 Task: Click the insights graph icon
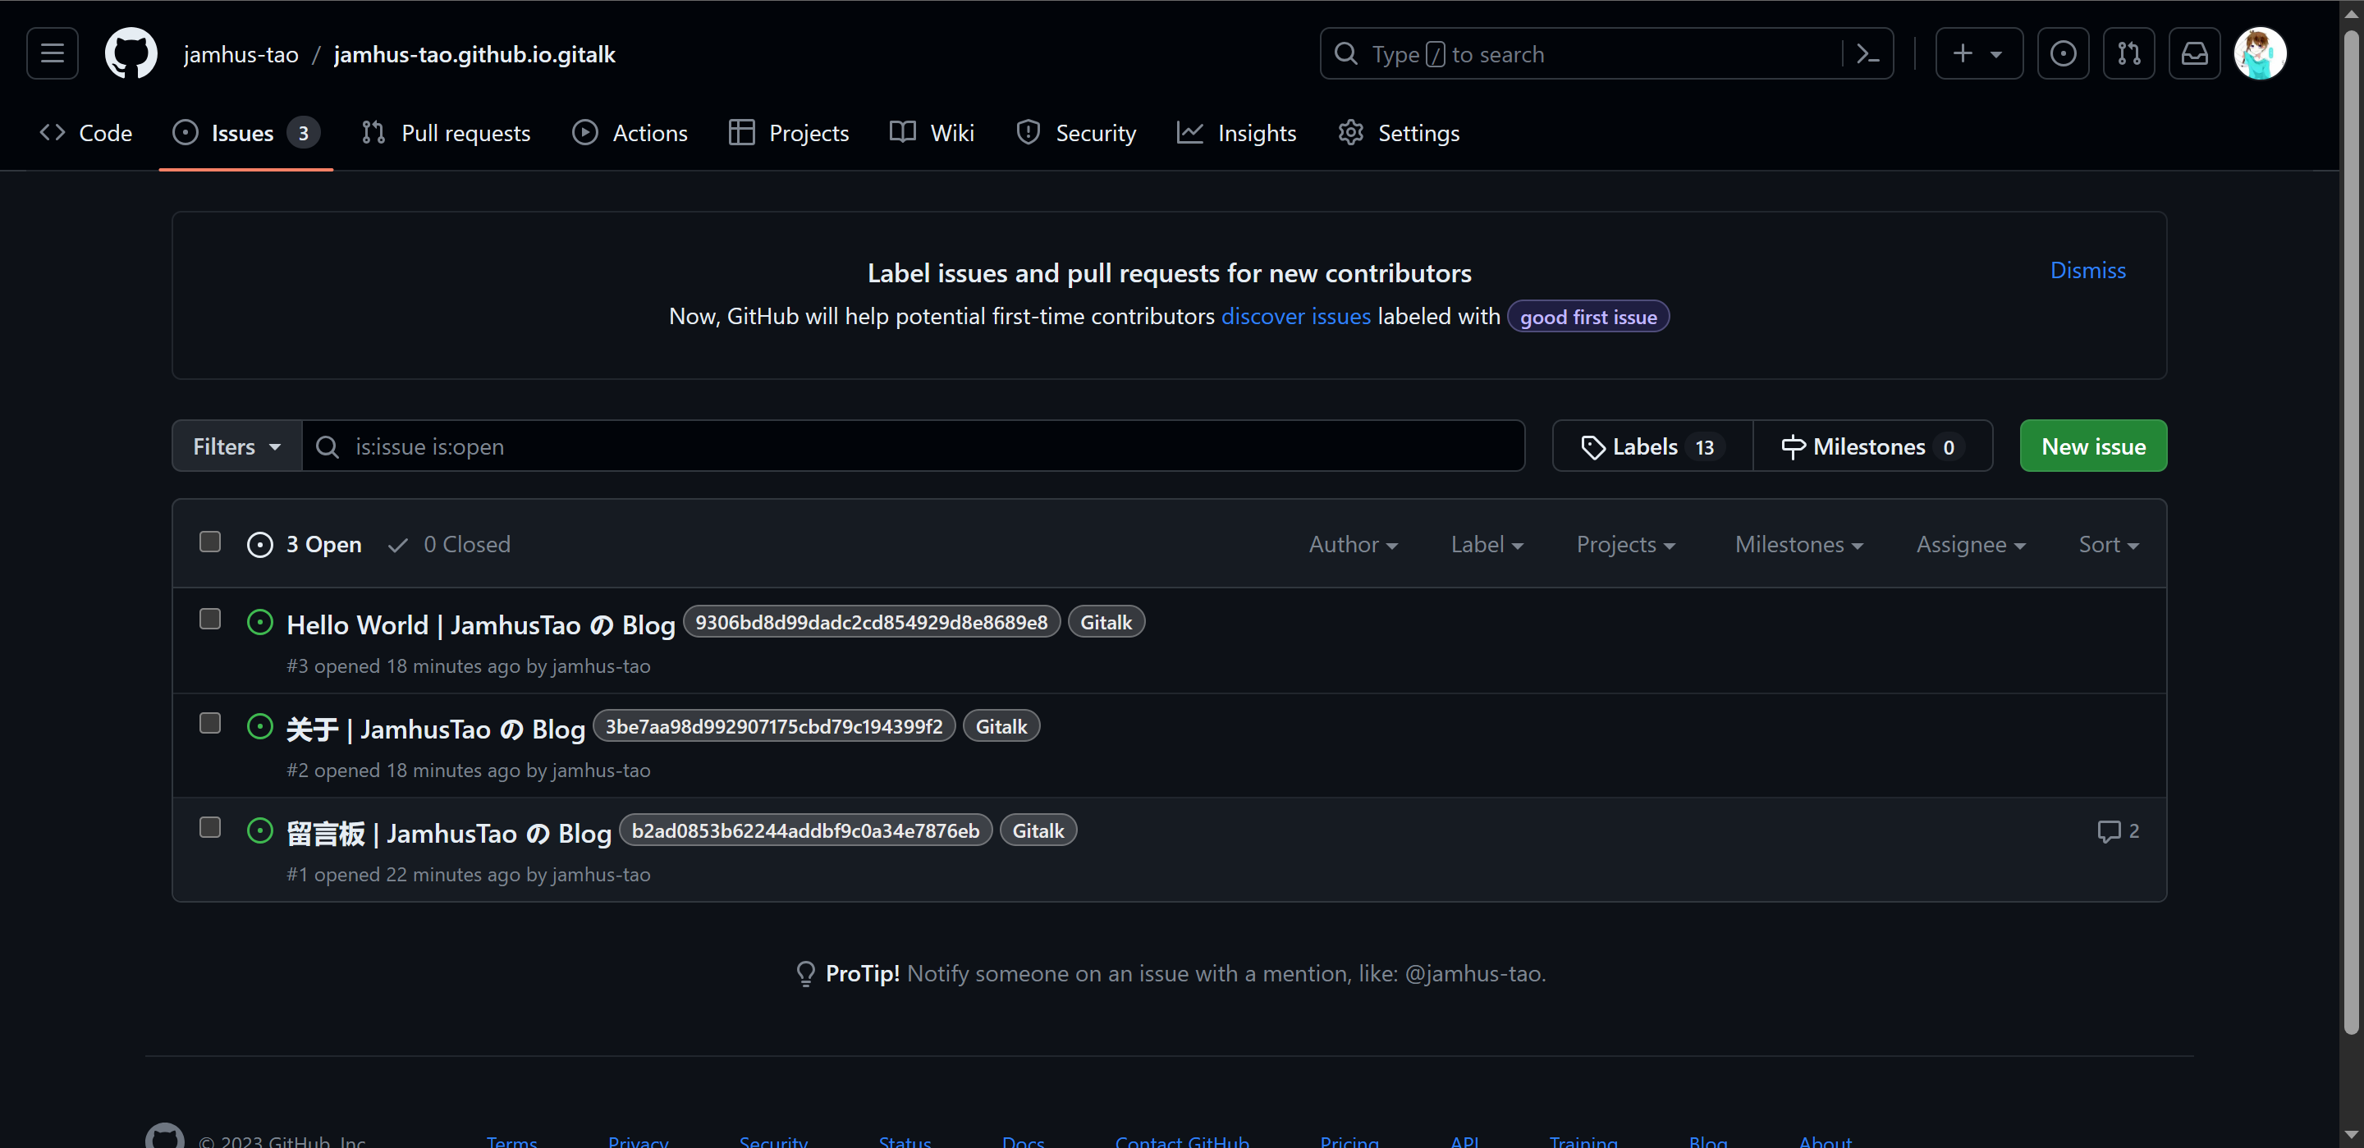click(1193, 133)
